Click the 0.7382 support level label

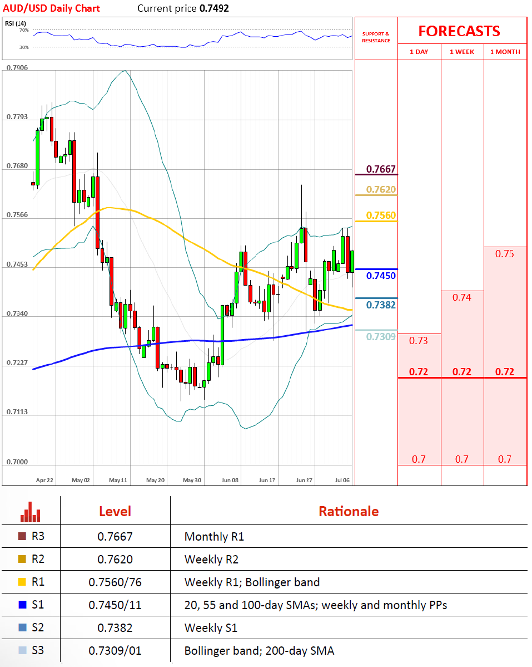tap(381, 305)
